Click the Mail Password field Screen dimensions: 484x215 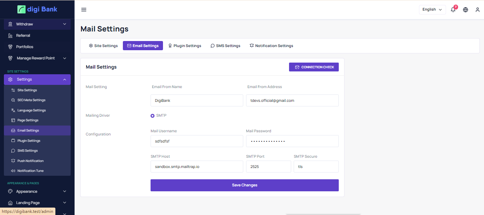tap(292, 141)
